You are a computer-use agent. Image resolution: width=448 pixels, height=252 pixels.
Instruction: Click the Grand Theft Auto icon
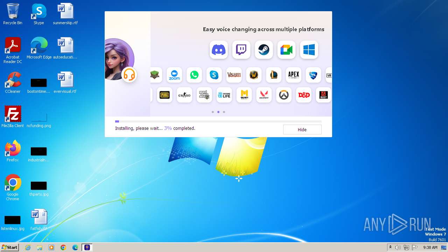204,95
